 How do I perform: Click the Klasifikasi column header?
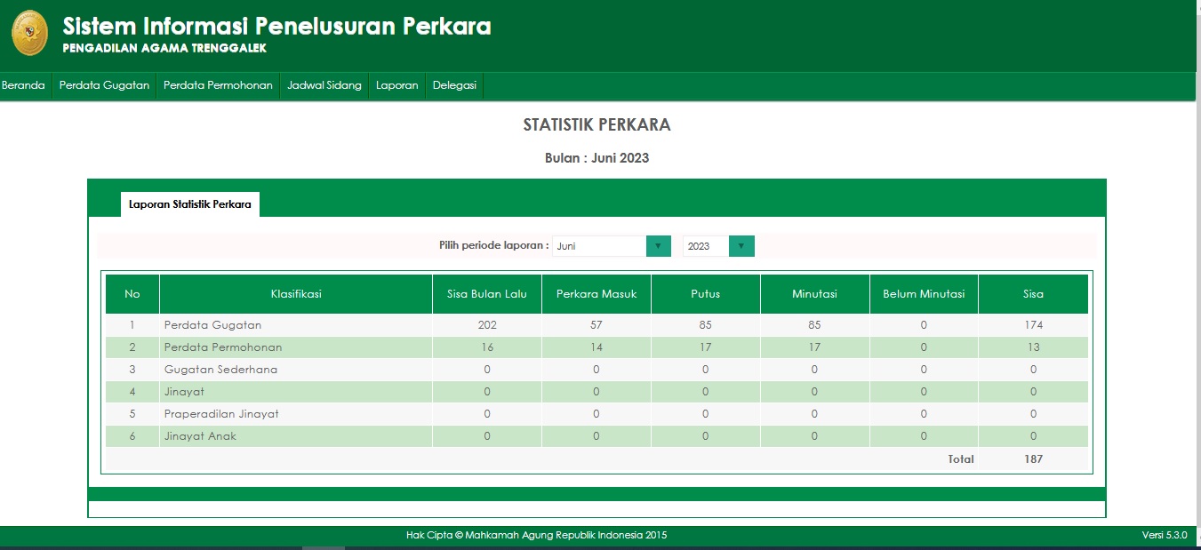point(296,294)
